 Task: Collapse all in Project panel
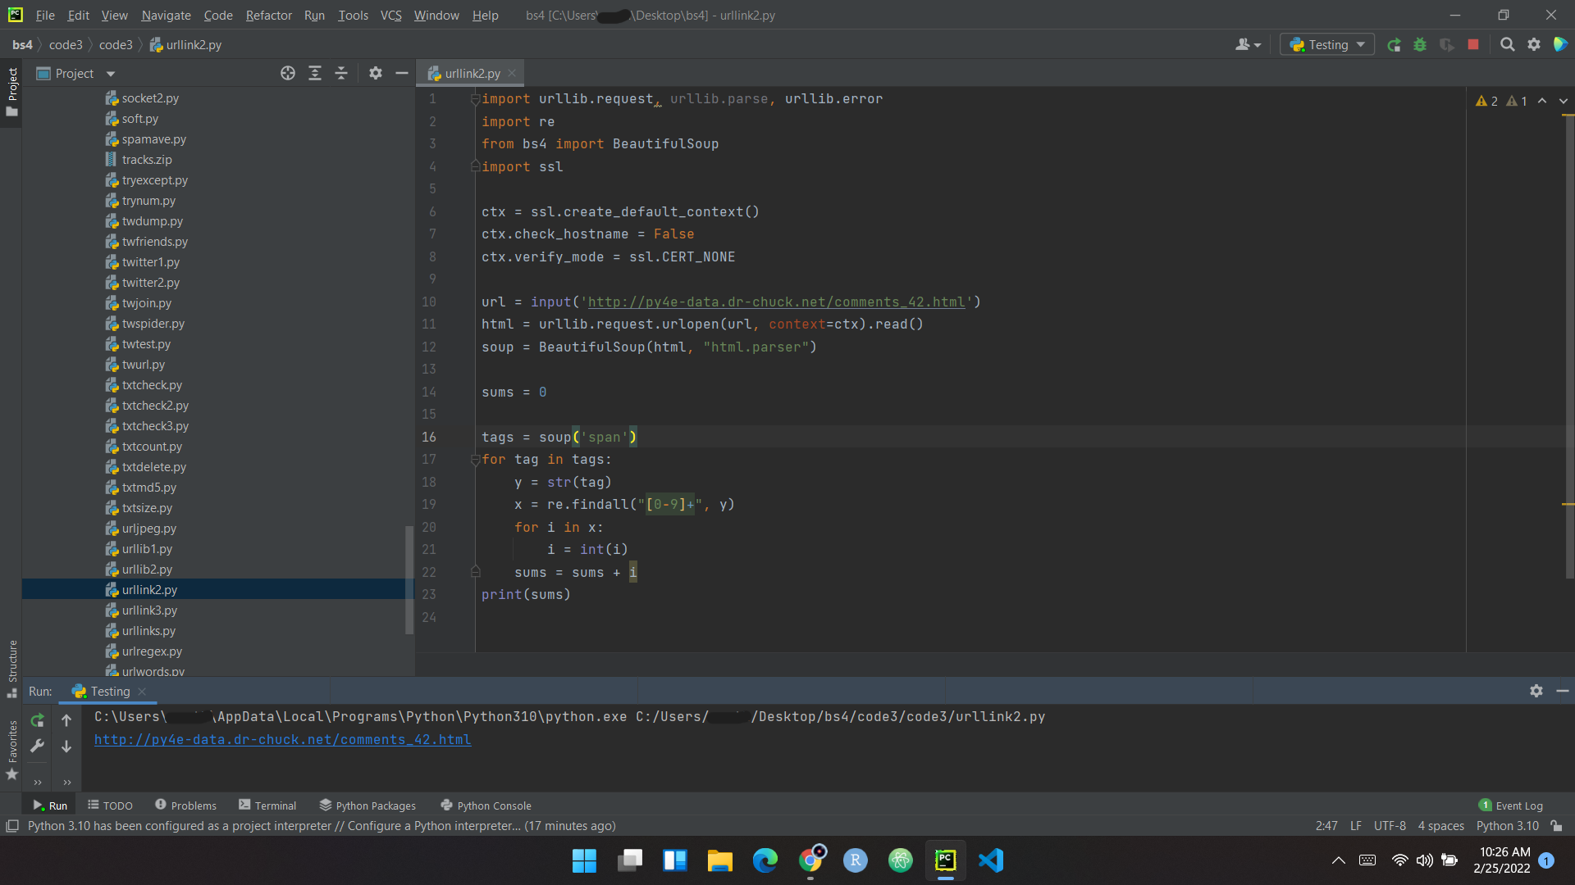[341, 74]
